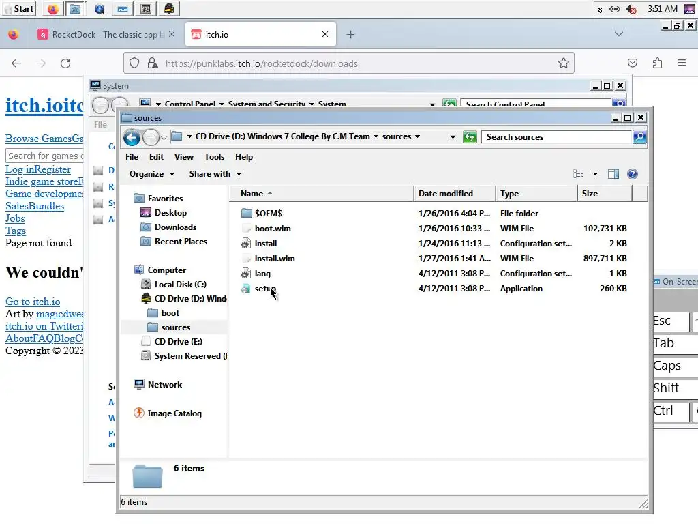Open System Reserved drive
This screenshot has width=698, height=524.
(x=191, y=356)
